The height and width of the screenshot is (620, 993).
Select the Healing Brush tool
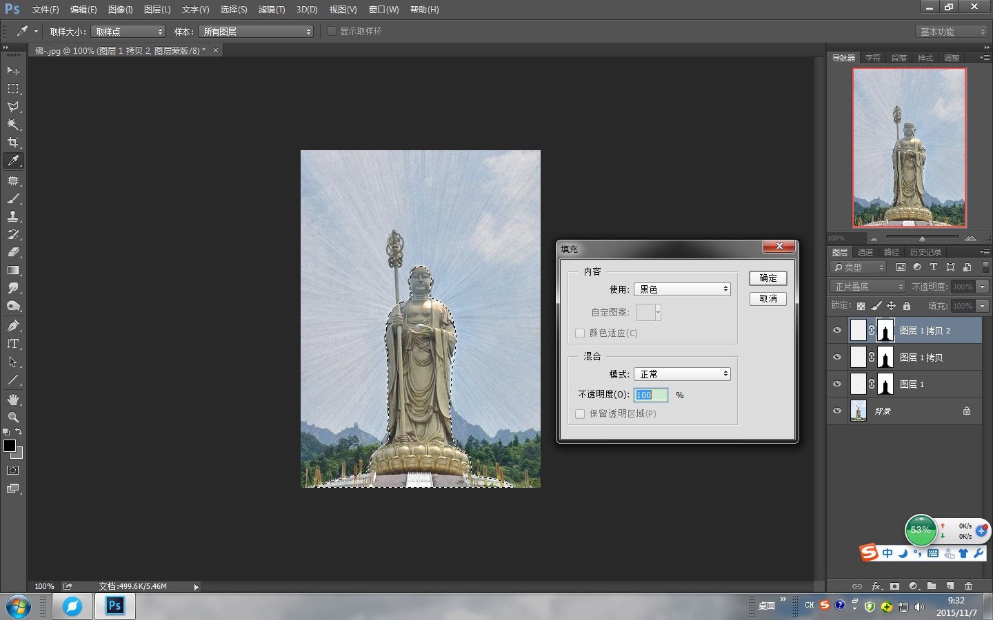click(13, 180)
